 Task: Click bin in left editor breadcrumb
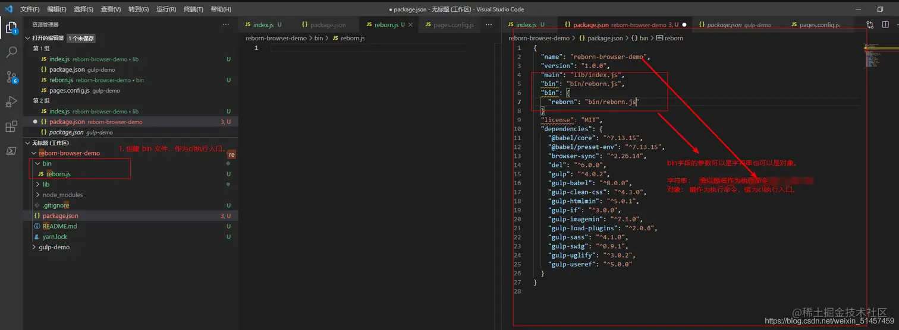pyautogui.click(x=319, y=38)
